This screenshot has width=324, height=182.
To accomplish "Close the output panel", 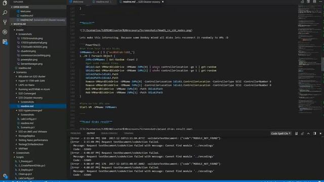I will click(x=320, y=133).
